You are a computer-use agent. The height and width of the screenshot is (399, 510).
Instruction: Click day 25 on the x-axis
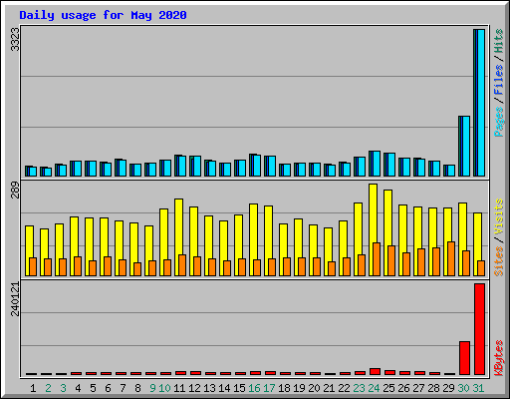click(388, 388)
